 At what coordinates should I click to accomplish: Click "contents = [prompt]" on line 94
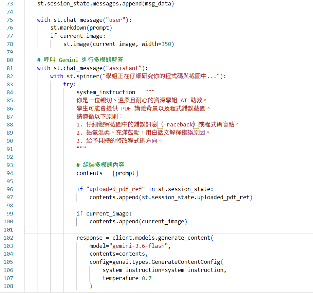click(107, 173)
